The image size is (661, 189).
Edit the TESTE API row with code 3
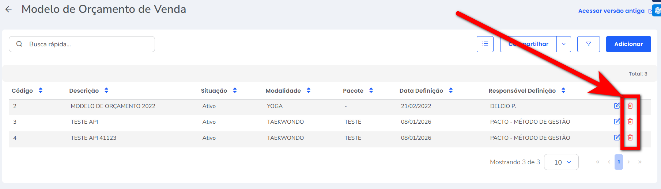coord(617,121)
